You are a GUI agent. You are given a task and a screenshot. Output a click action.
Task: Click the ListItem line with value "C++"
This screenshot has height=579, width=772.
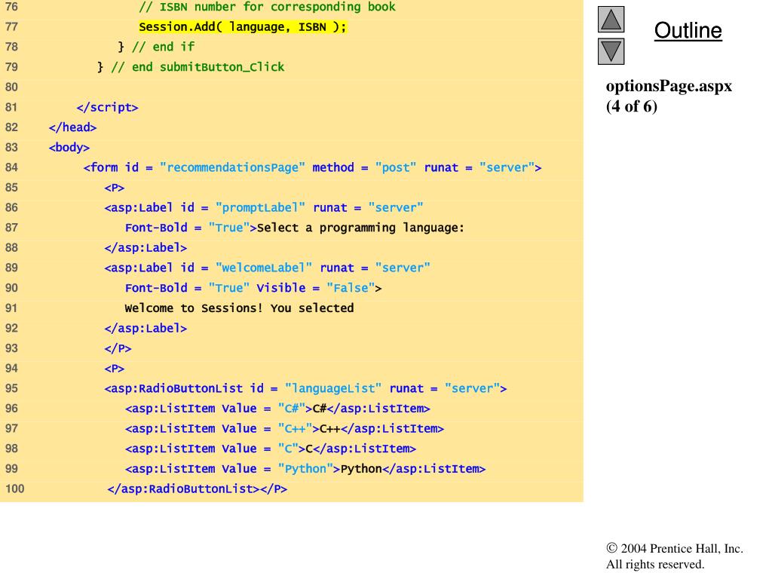(x=284, y=429)
